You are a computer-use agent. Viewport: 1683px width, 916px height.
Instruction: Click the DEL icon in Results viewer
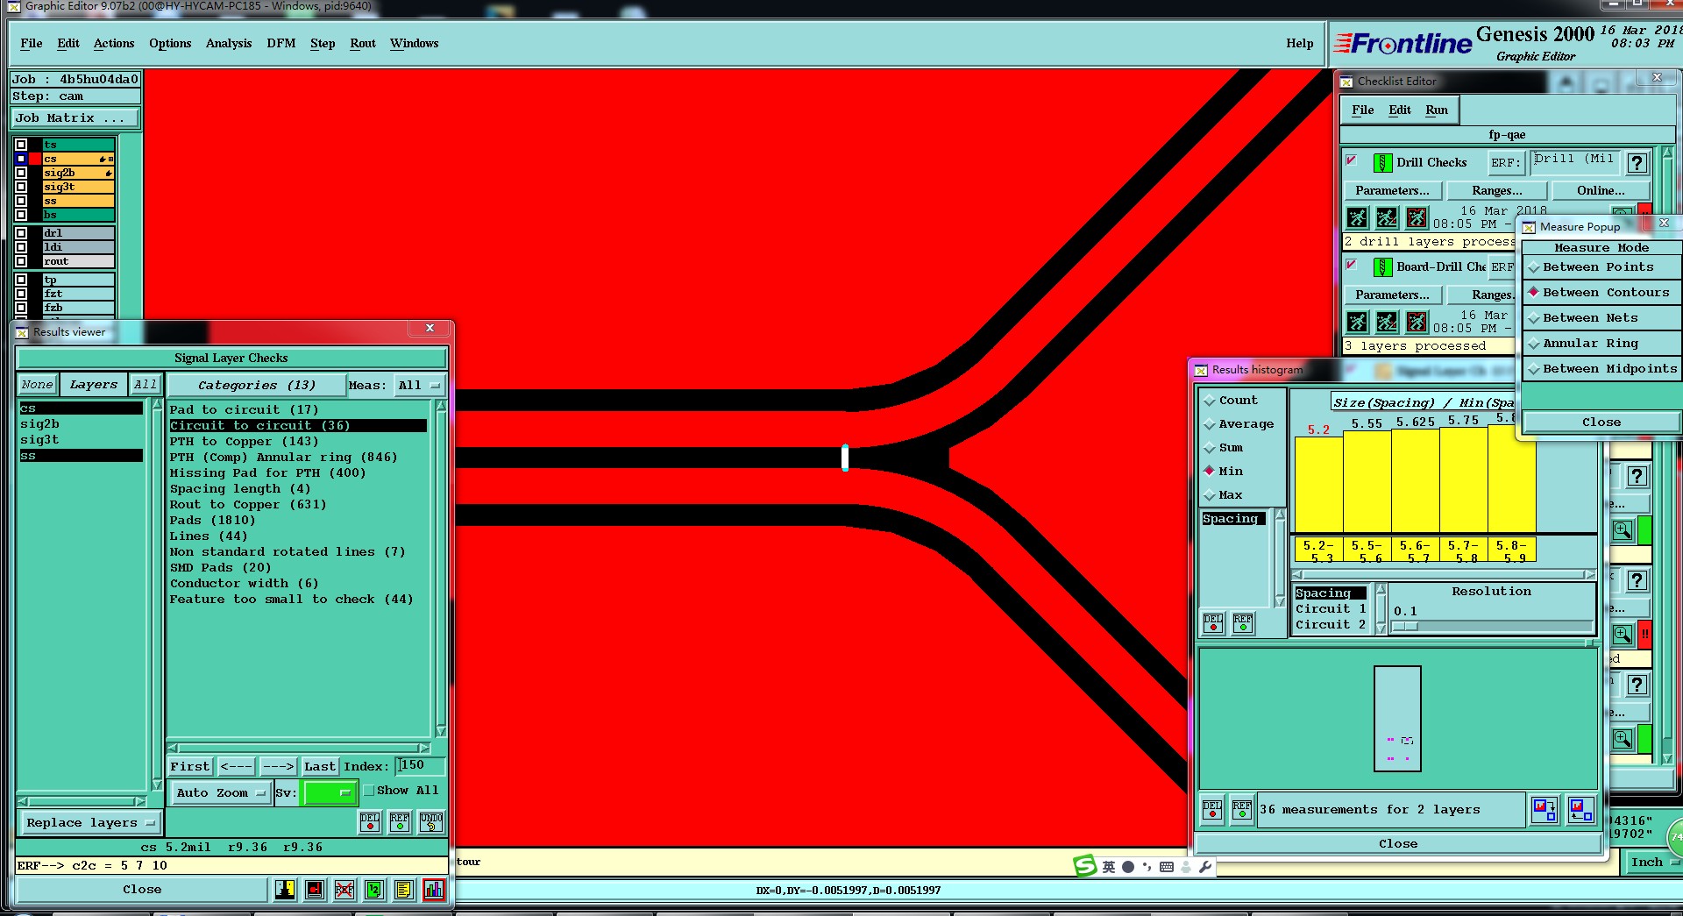pyautogui.click(x=370, y=821)
